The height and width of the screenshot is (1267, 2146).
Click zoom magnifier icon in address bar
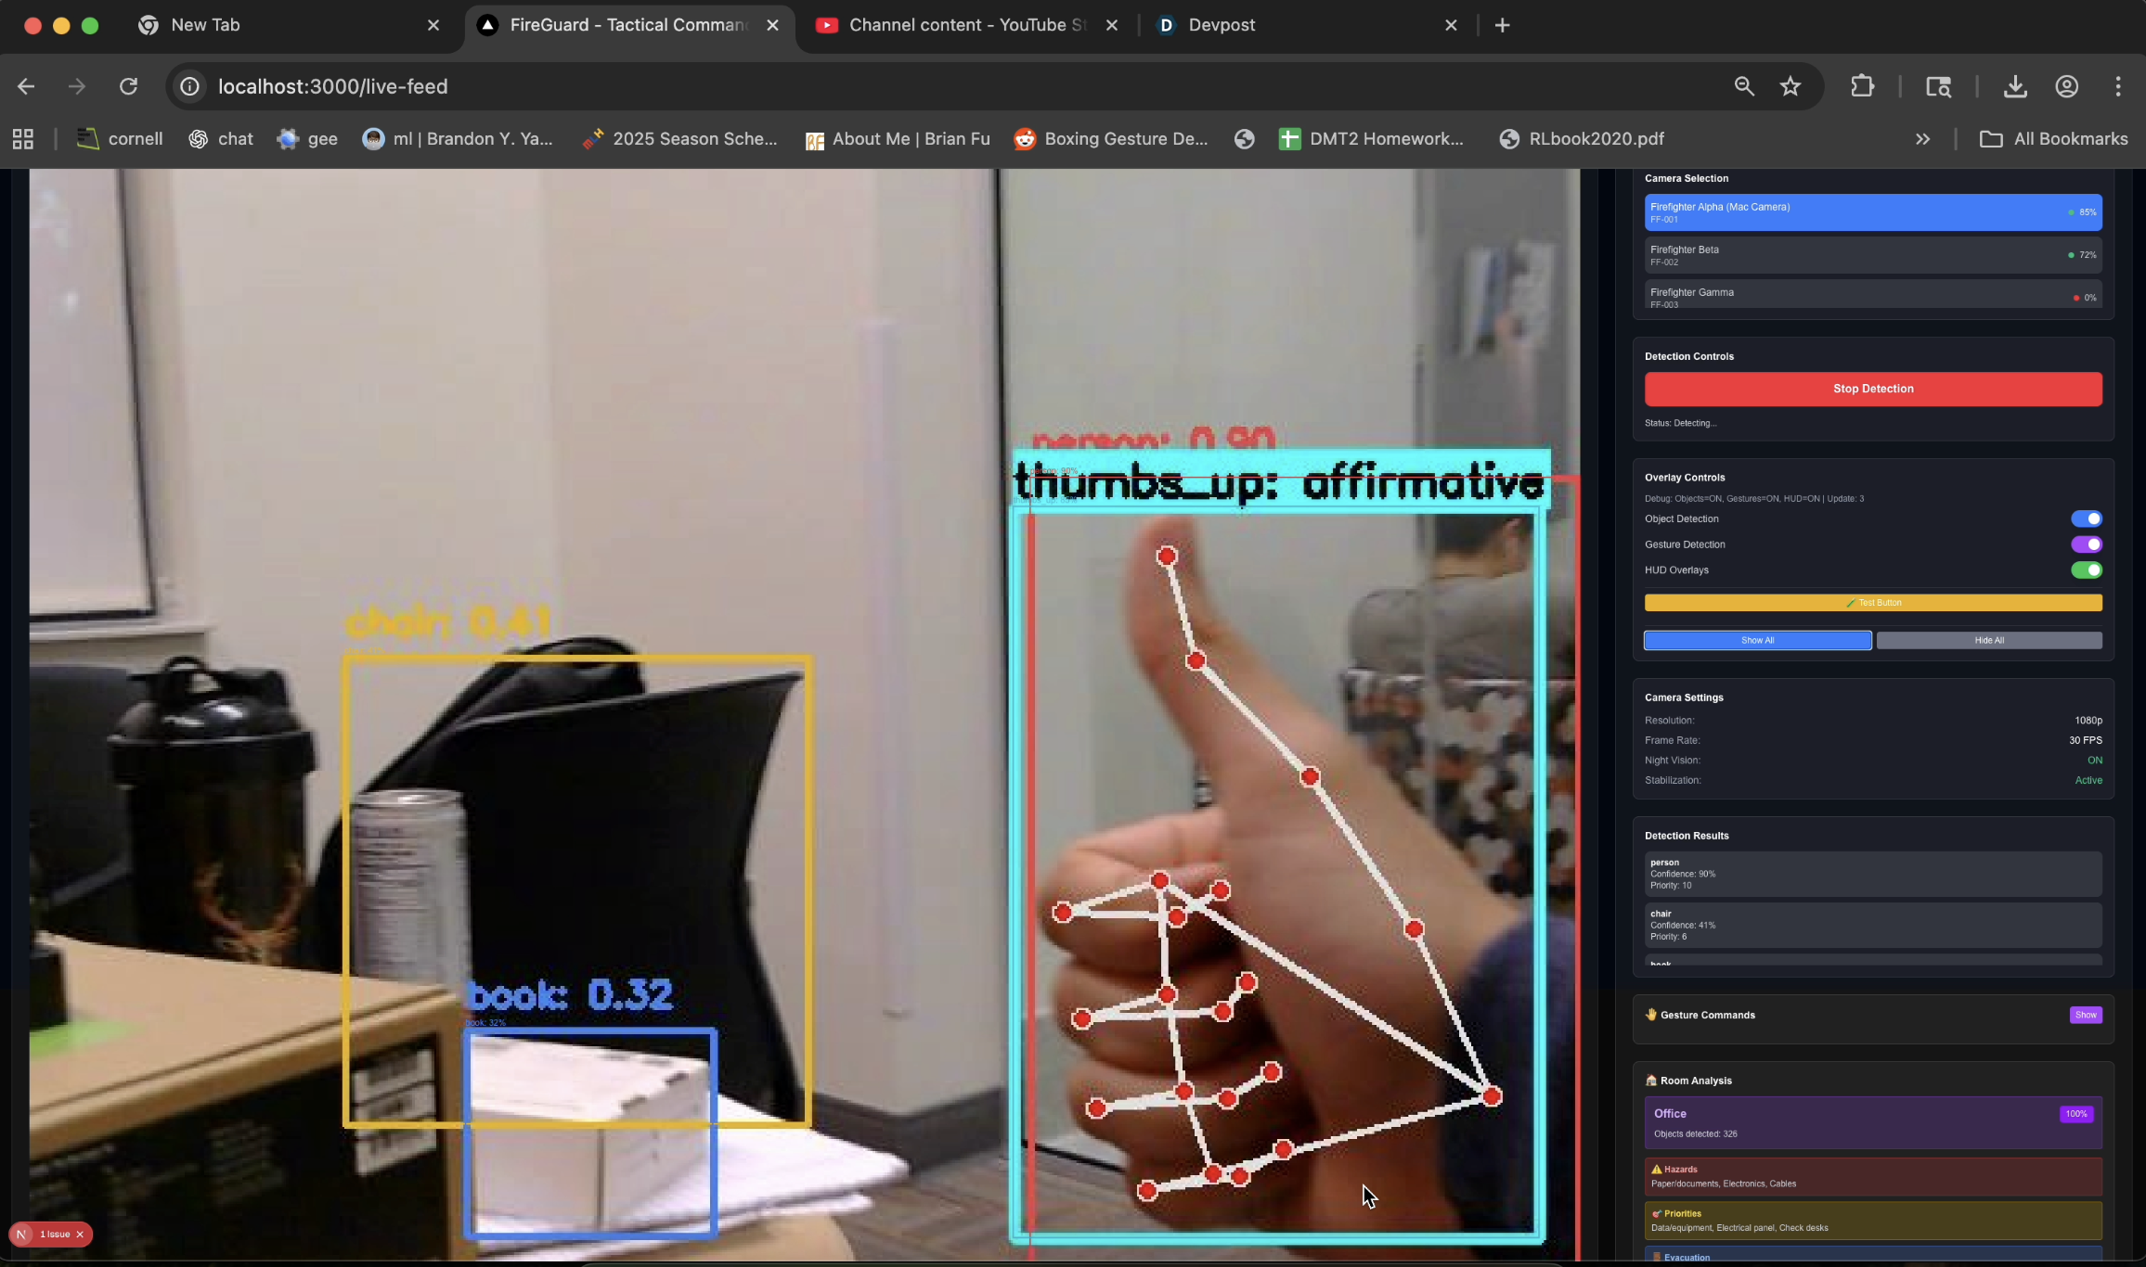(1744, 86)
